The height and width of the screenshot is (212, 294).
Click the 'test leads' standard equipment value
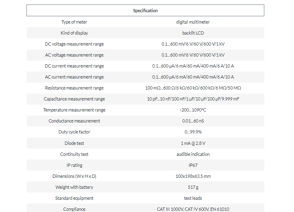[193, 198]
